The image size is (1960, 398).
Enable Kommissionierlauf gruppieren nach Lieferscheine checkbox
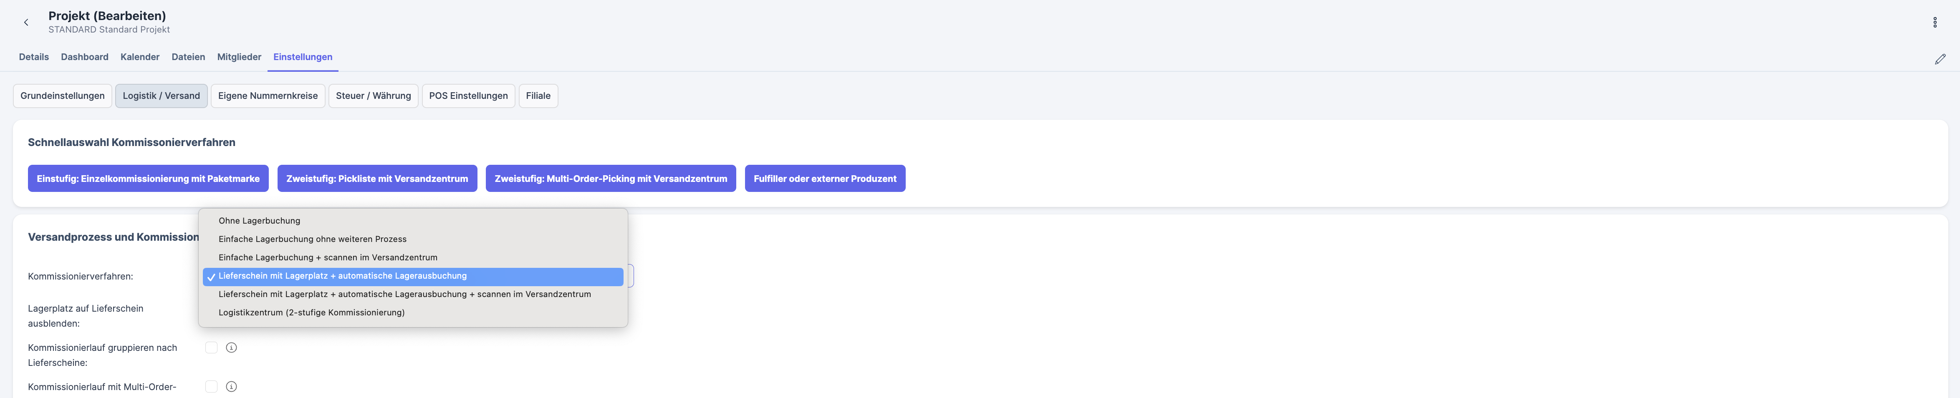pyautogui.click(x=212, y=348)
